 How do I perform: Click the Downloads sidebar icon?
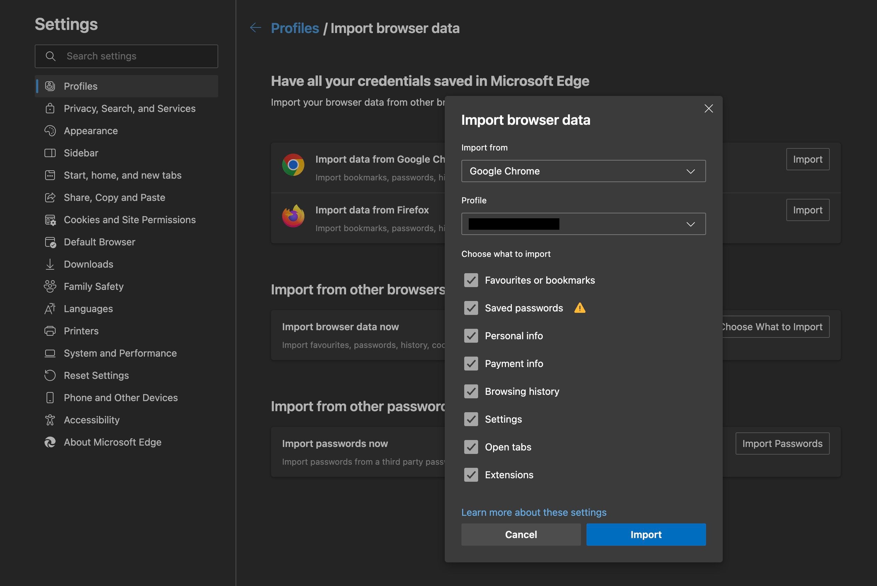click(x=50, y=264)
